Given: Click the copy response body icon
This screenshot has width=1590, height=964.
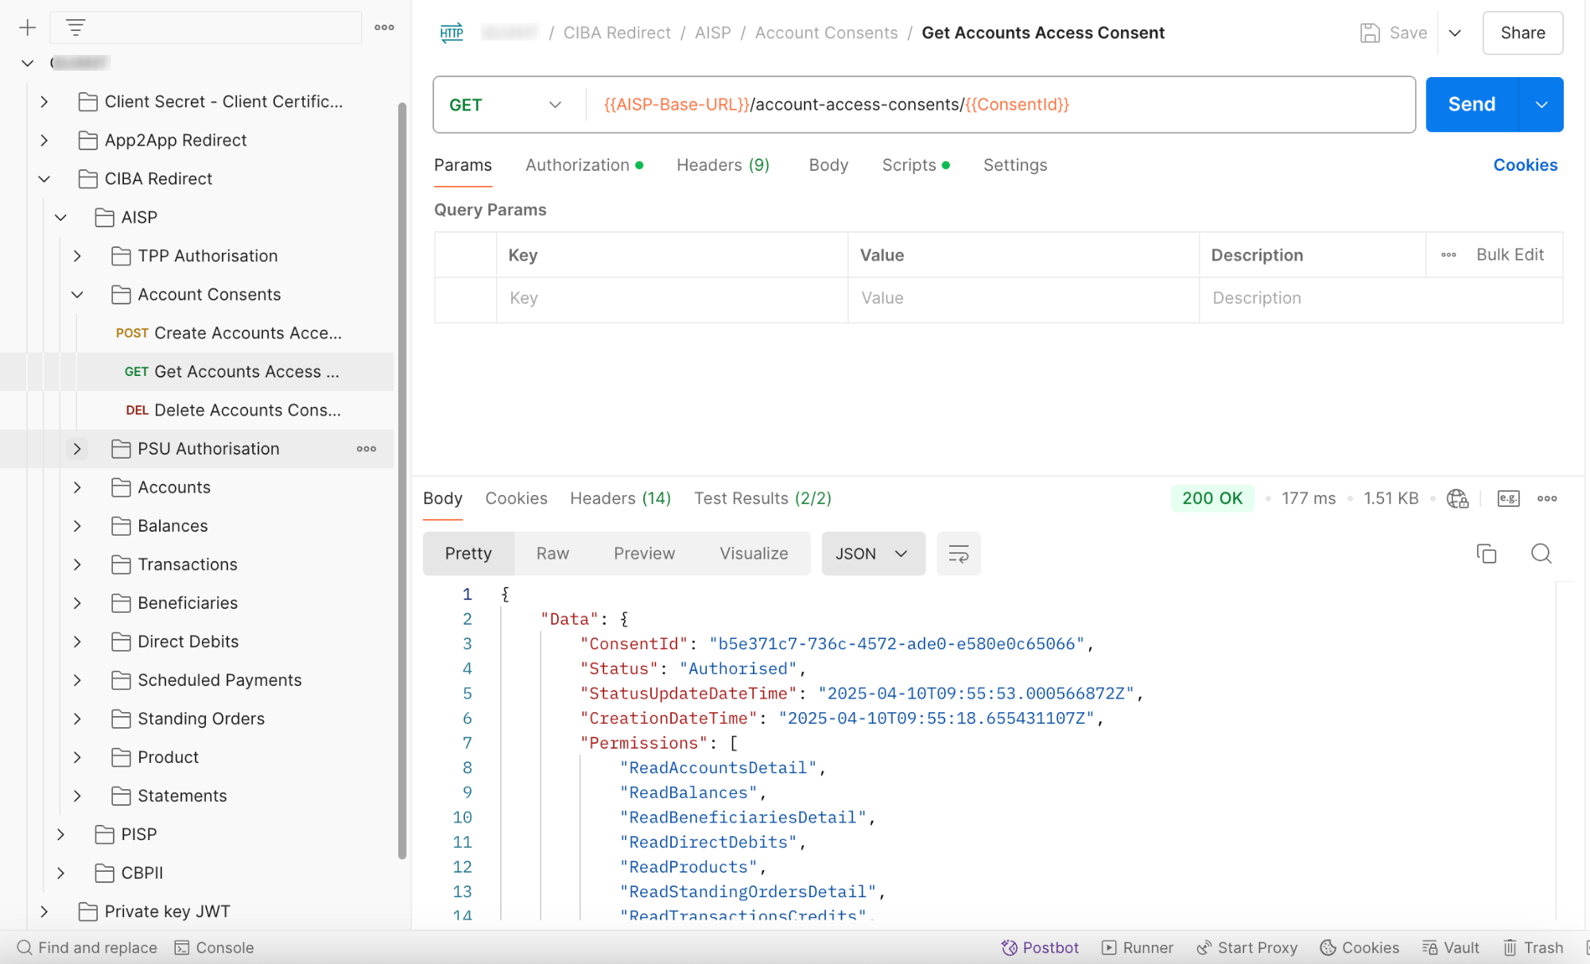Looking at the screenshot, I should click(x=1486, y=553).
